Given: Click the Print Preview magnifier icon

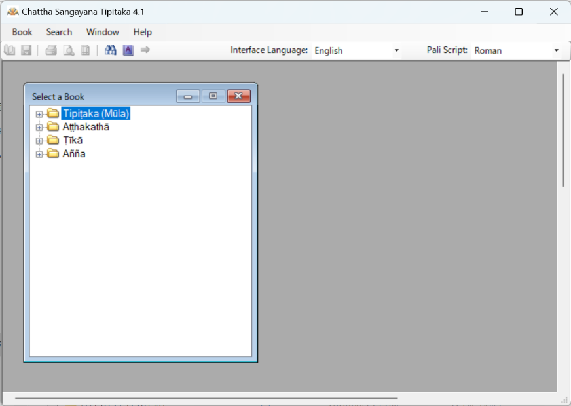Looking at the screenshot, I should click(x=69, y=50).
